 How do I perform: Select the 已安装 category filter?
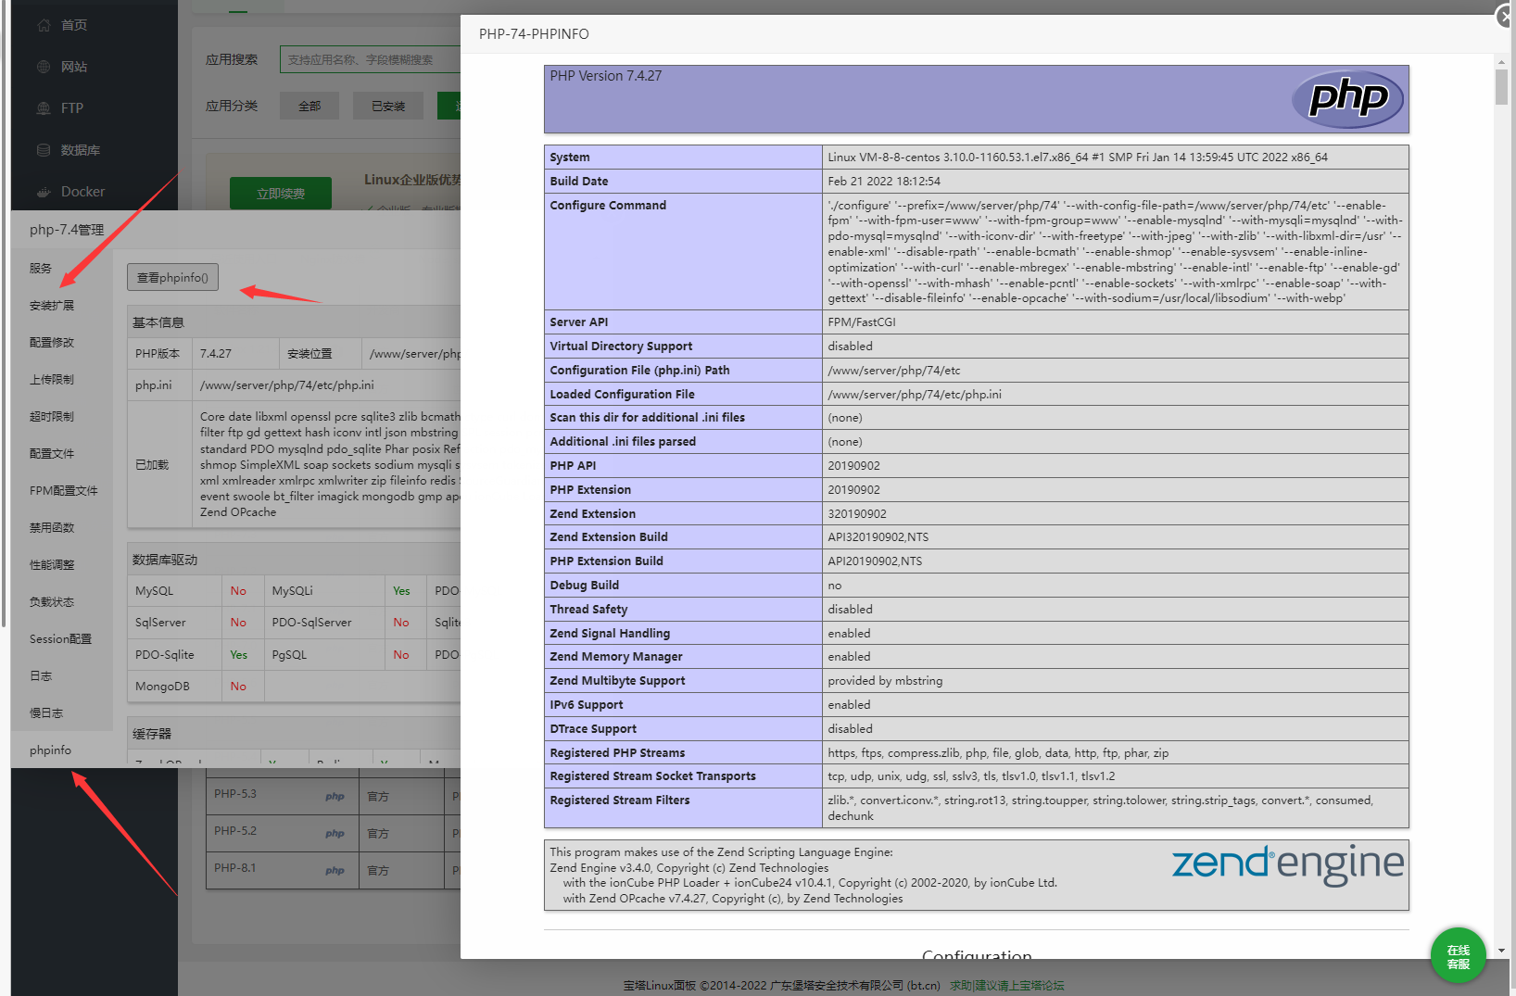coord(388,107)
